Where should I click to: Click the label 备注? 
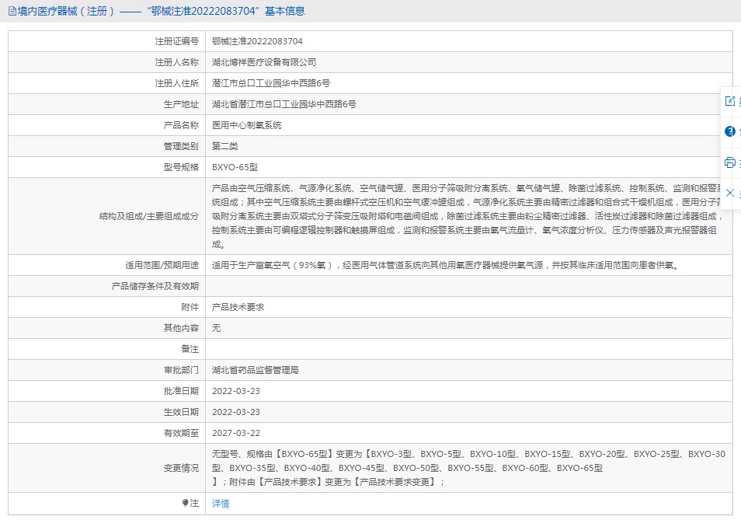(x=190, y=349)
